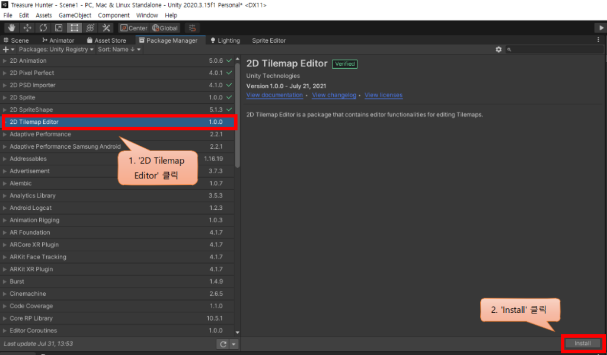Click the Install button

tap(583, 343)
